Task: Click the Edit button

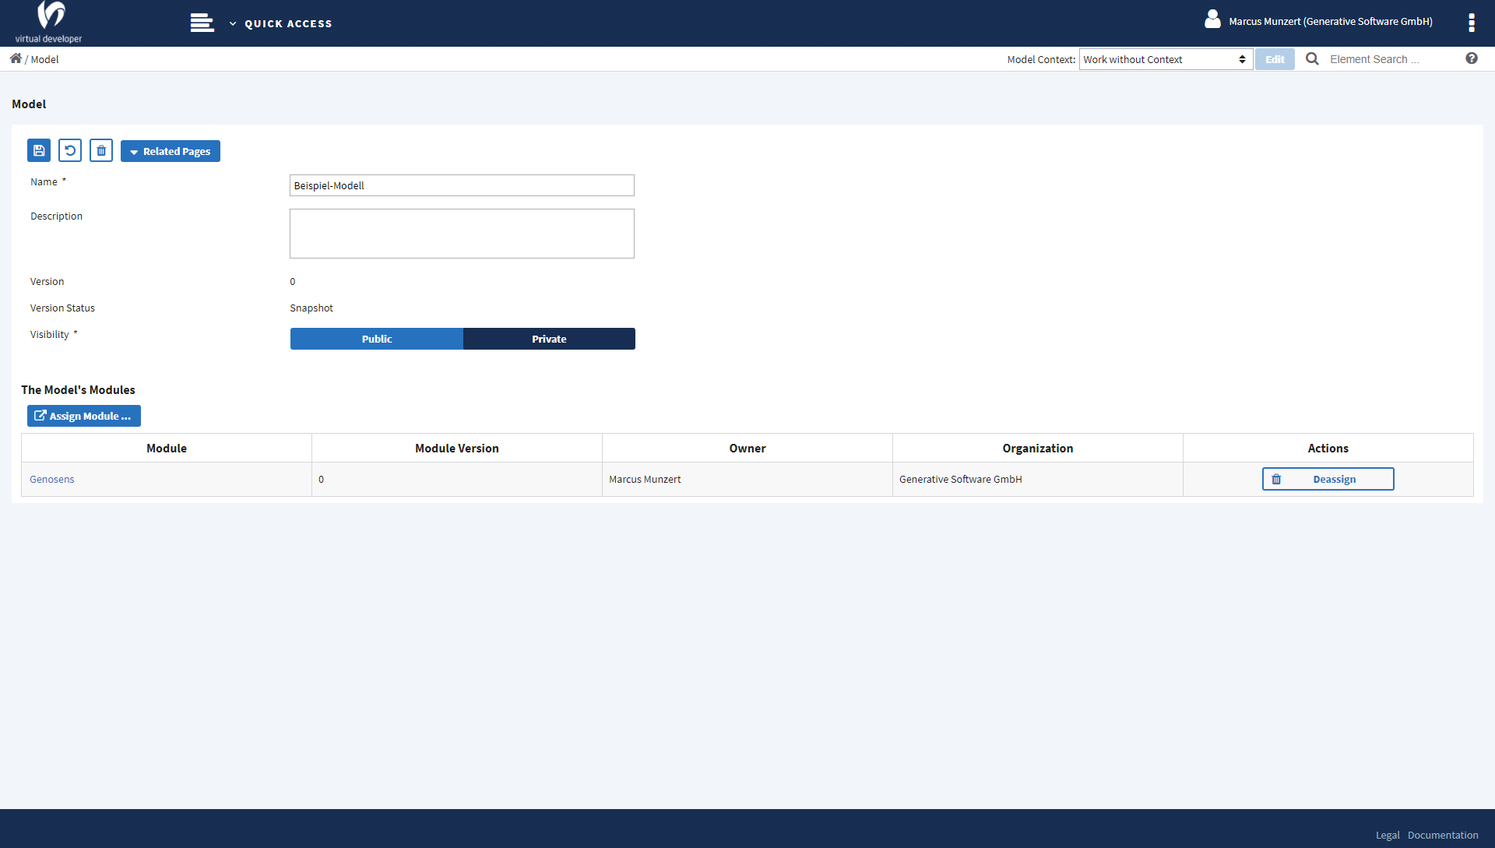Action: [1275, 59]
